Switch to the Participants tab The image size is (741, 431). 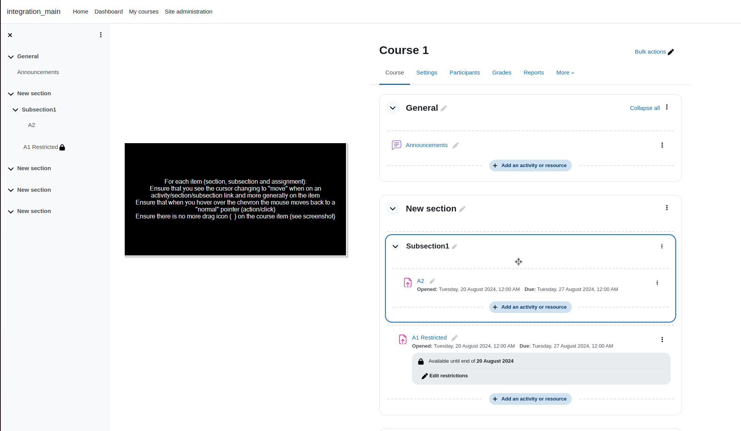(x=465, y=73)
